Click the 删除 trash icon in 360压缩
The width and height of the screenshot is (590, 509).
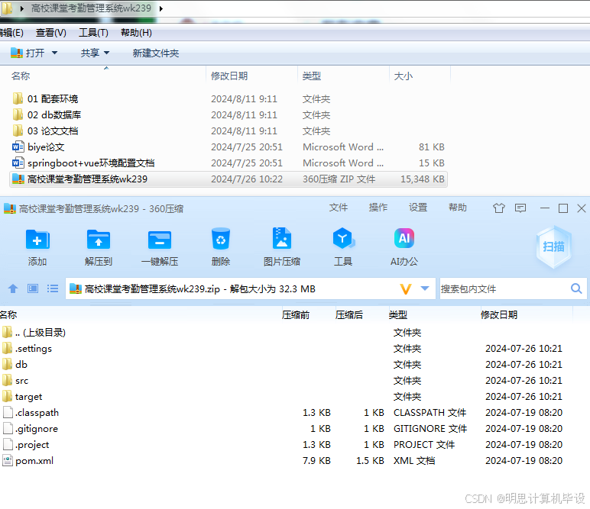[221, 239]
